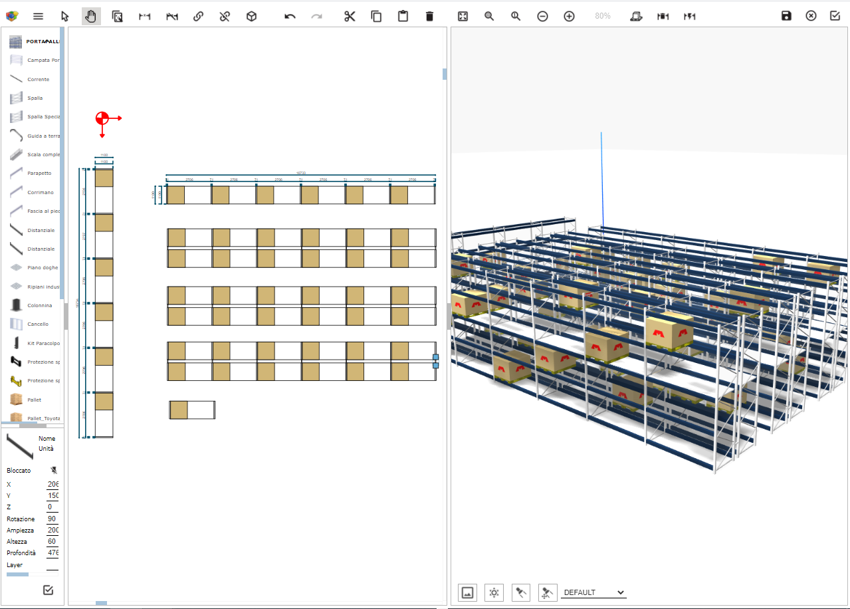Choose the Pallet component from list

(34, 400)
